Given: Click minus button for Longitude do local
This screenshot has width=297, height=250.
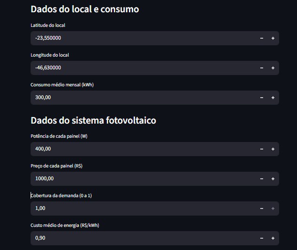Looking at the screenshot, I should point(262,68).
